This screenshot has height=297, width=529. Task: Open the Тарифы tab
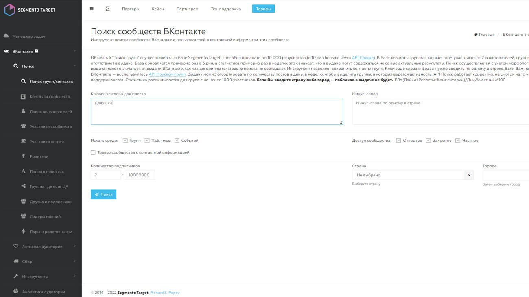[263, 9]
